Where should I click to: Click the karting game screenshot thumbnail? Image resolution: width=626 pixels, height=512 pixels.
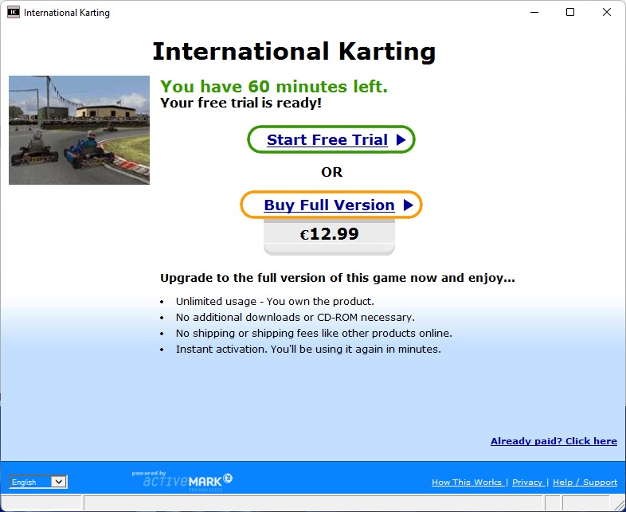point(79,130)
